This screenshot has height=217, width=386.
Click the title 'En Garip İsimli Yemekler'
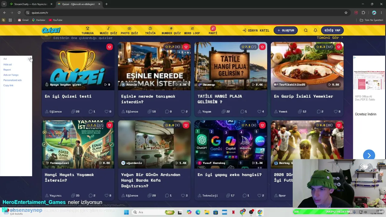(x=303, y=96)
